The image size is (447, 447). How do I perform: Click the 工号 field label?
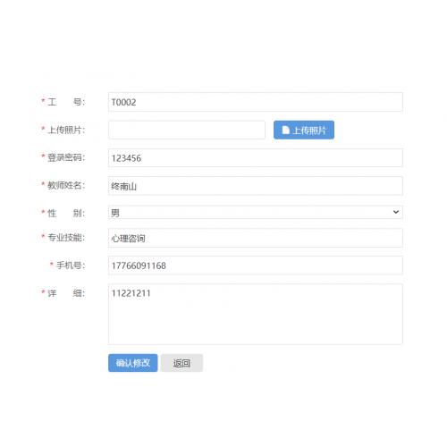(66, 102)
